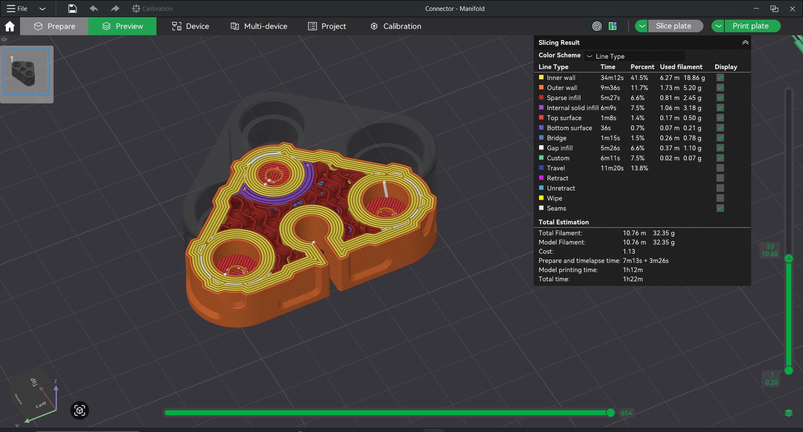Reset the camera with the perspective view icon

[79, 411]
